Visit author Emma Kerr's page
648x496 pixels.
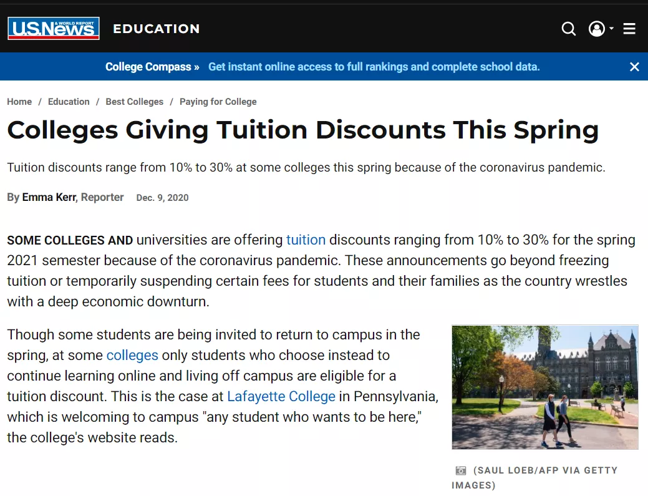[49, 197]
